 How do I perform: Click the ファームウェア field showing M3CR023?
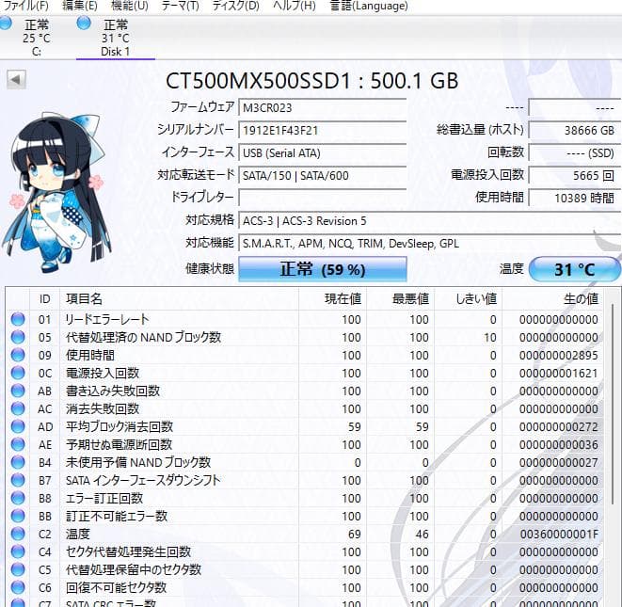click(322, 107)
